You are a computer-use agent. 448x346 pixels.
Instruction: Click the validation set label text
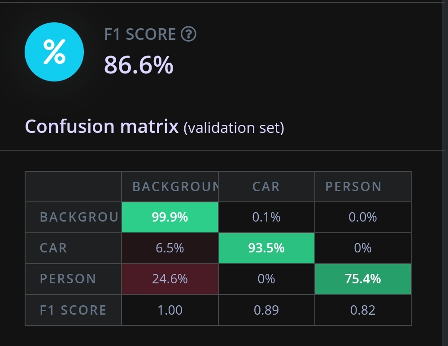tap(234, 128)
